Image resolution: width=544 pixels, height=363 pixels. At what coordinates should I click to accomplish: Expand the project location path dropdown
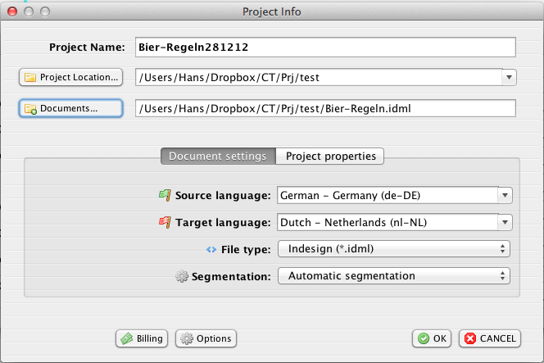click(x=509, y=77)
